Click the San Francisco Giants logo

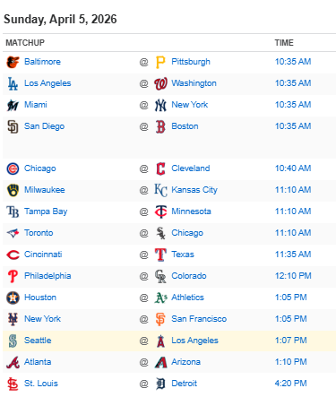point(160,319)
